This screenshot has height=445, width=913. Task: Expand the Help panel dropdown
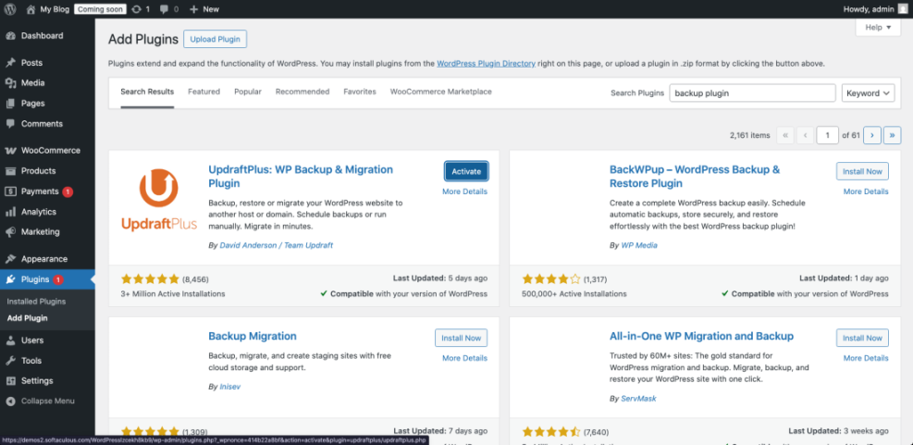pyautogui.click(x=878, y=28)
